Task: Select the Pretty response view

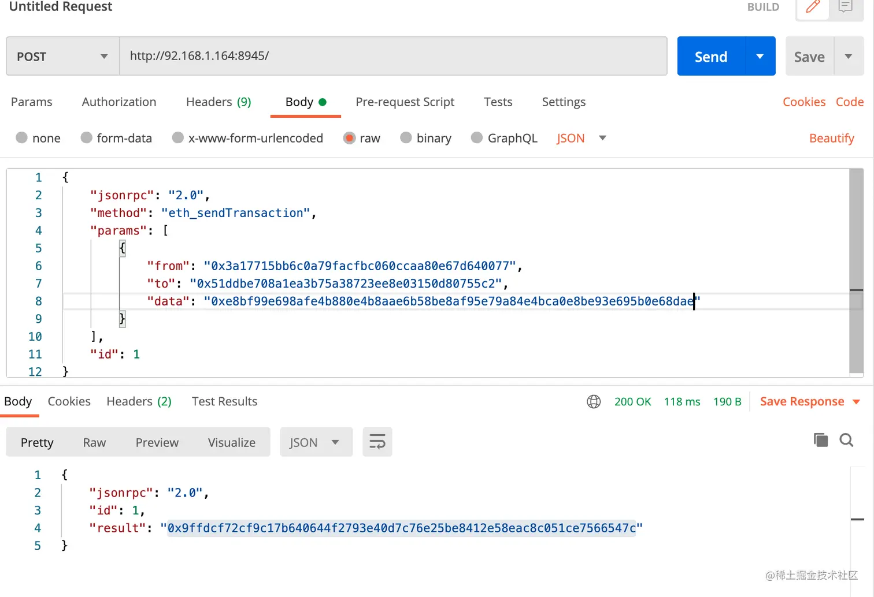Action: (x=37, y=443)
